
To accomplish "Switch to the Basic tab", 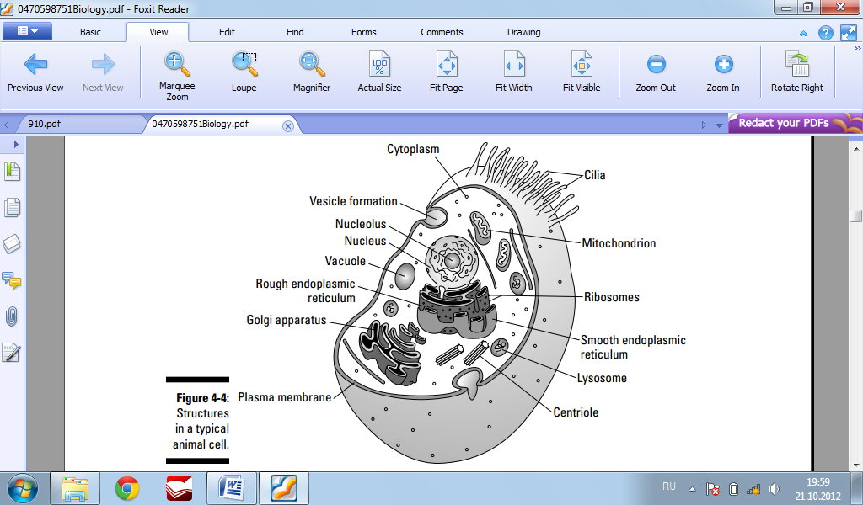I will coord(90,33).
